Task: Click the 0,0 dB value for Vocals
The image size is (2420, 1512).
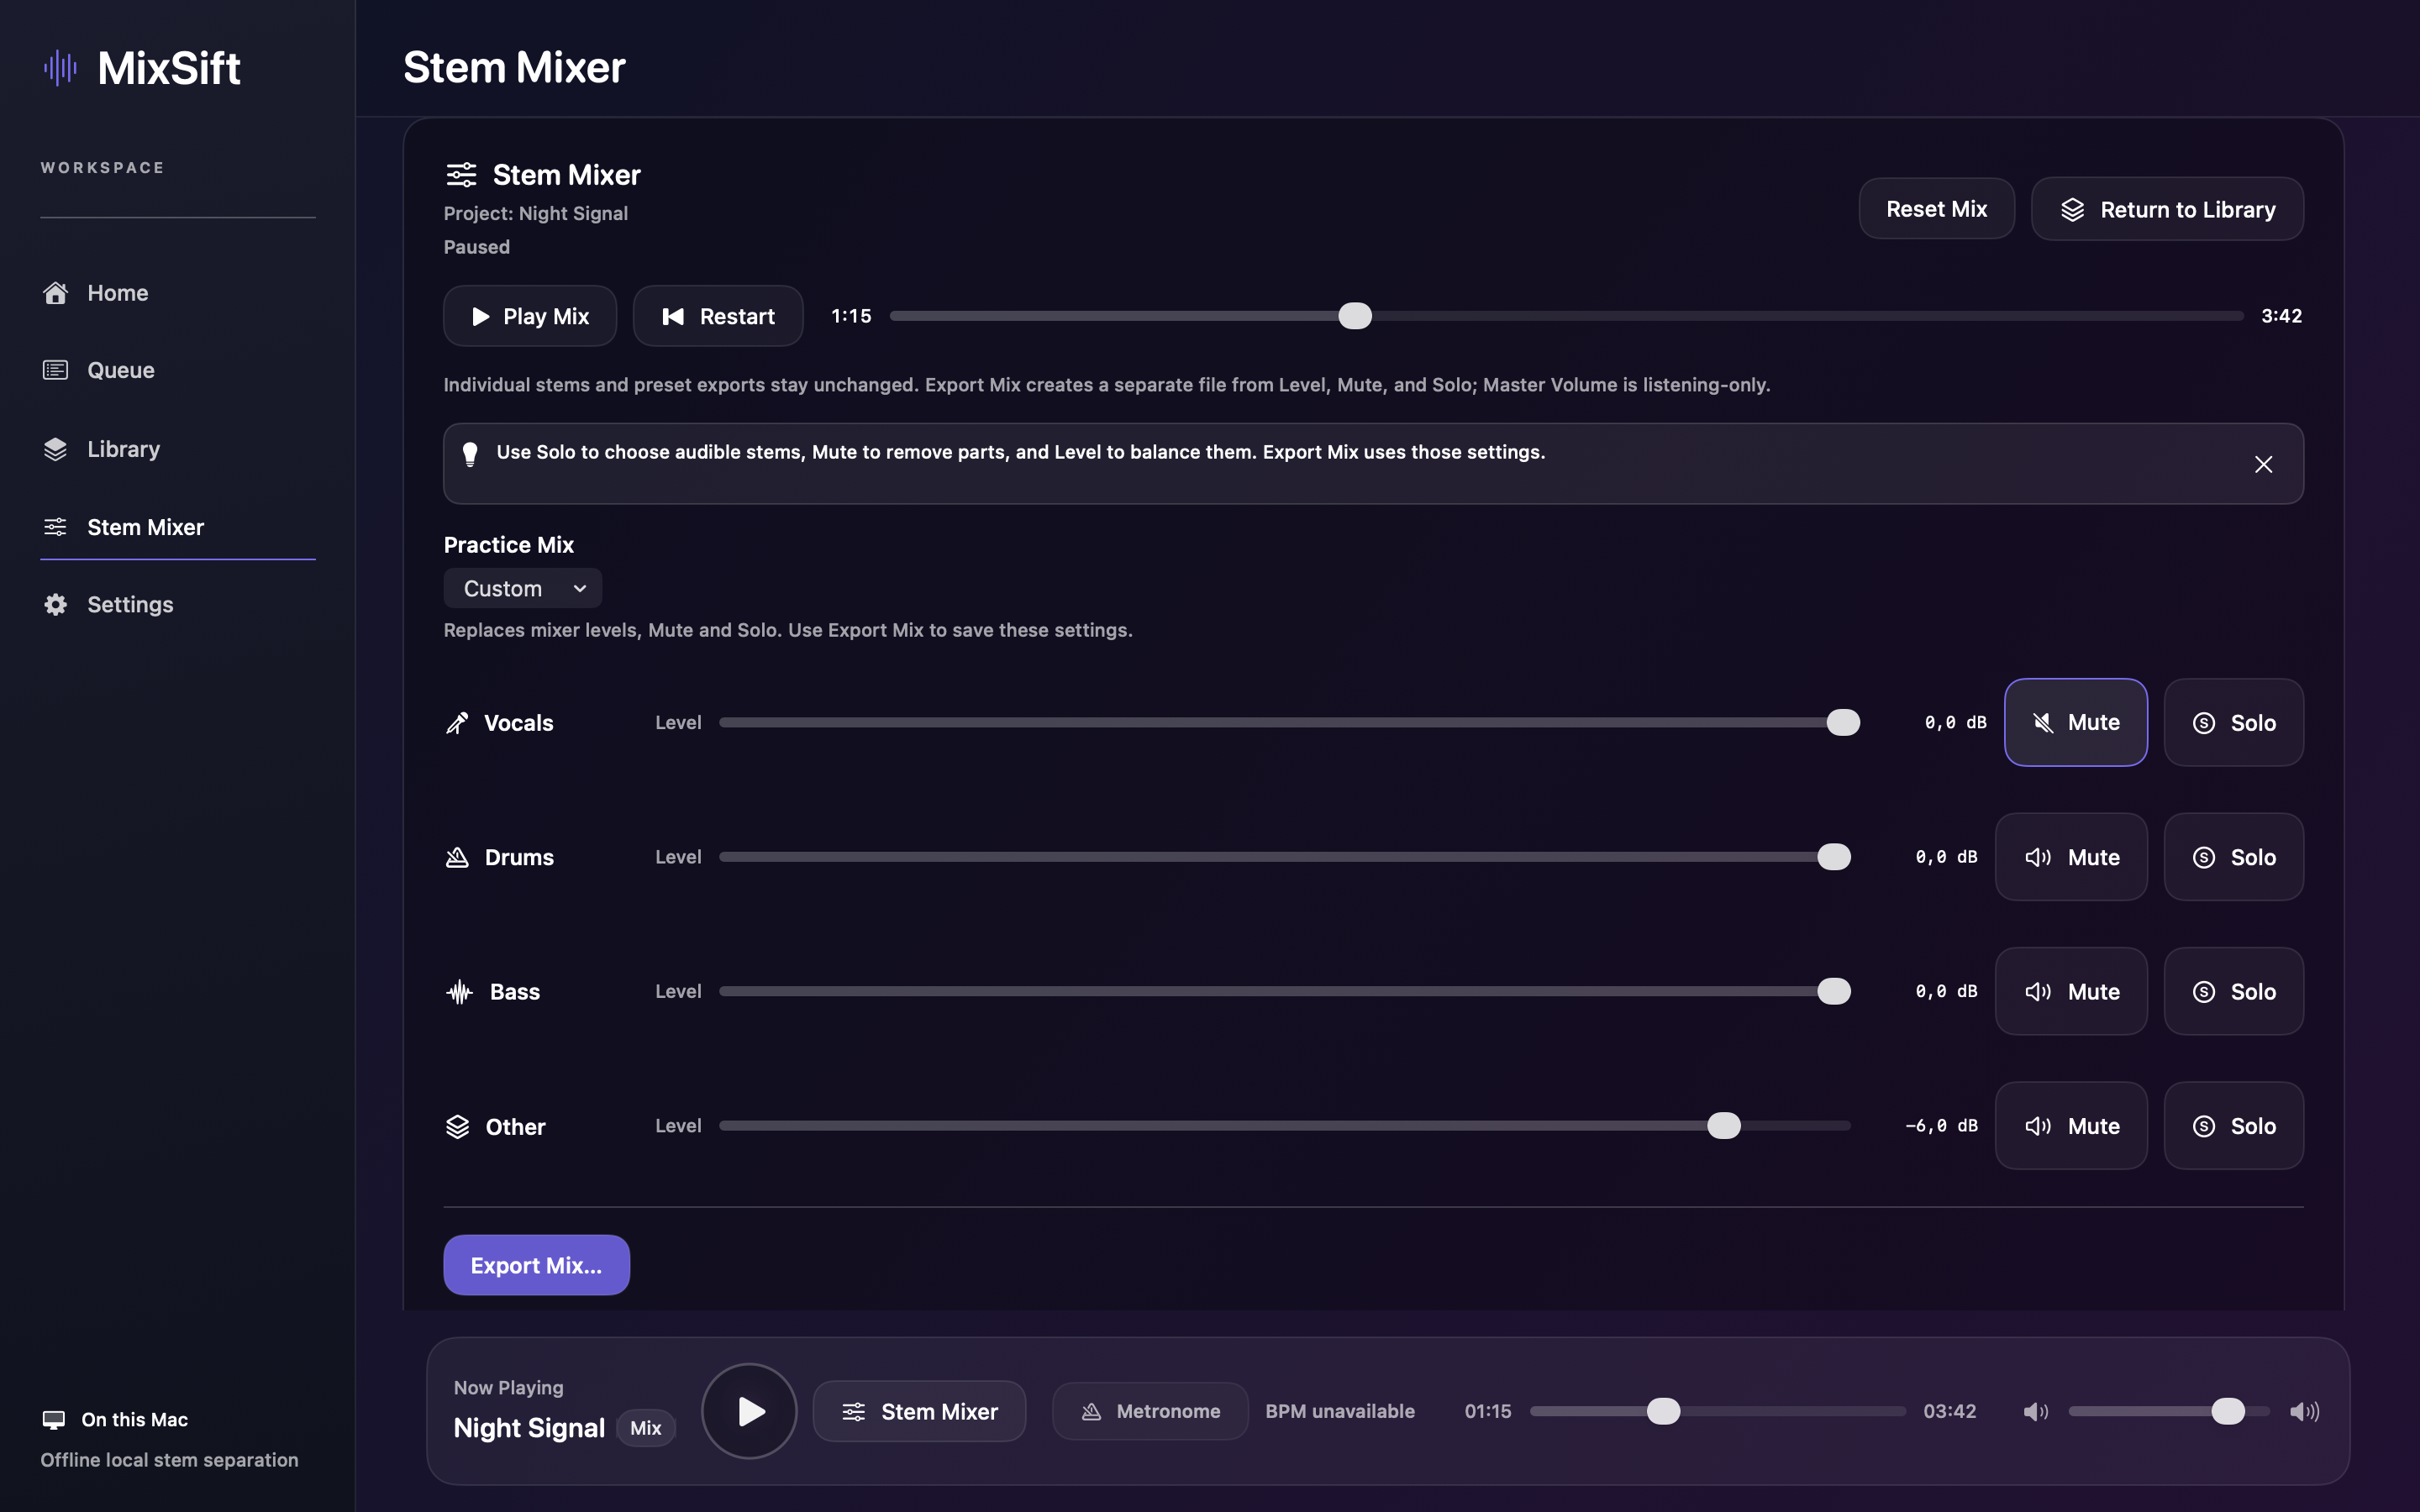Action: (x=1955, y=722)
